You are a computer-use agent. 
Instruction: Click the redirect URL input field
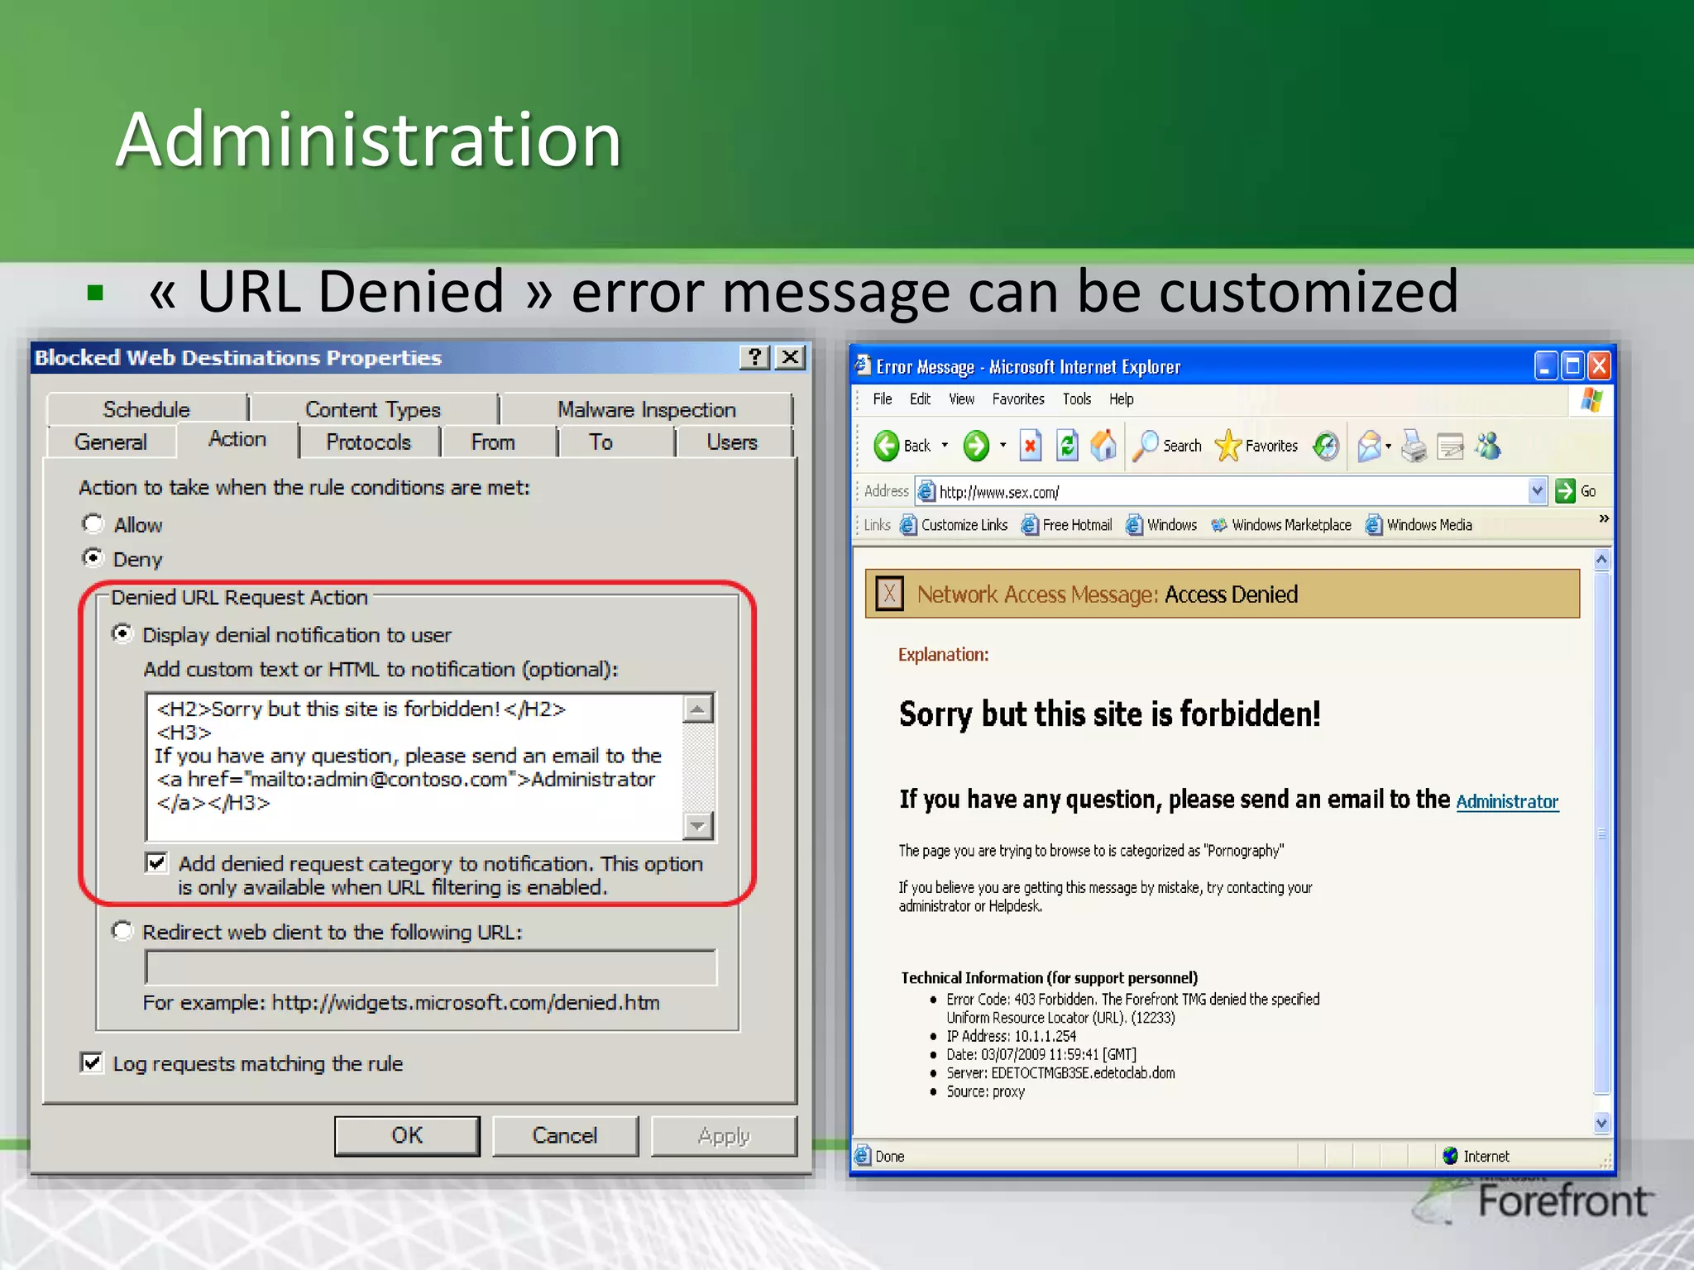(431, 967)
